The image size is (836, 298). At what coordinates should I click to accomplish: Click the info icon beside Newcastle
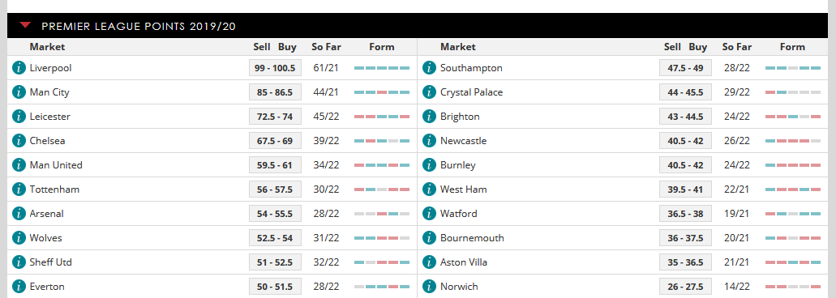429,141
